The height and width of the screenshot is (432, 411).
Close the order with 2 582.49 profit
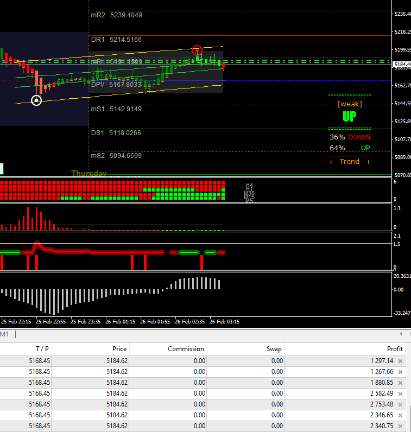click(x=400, y=393)
